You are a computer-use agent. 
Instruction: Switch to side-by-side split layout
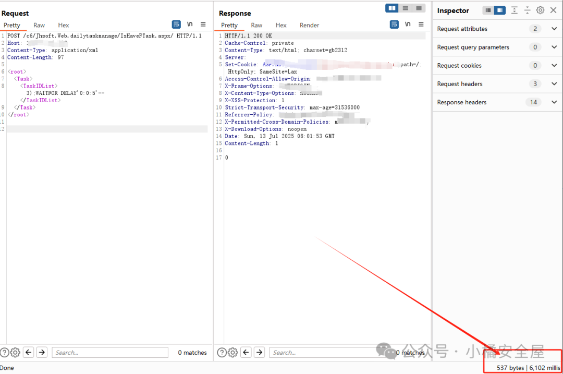pos(391,8)
